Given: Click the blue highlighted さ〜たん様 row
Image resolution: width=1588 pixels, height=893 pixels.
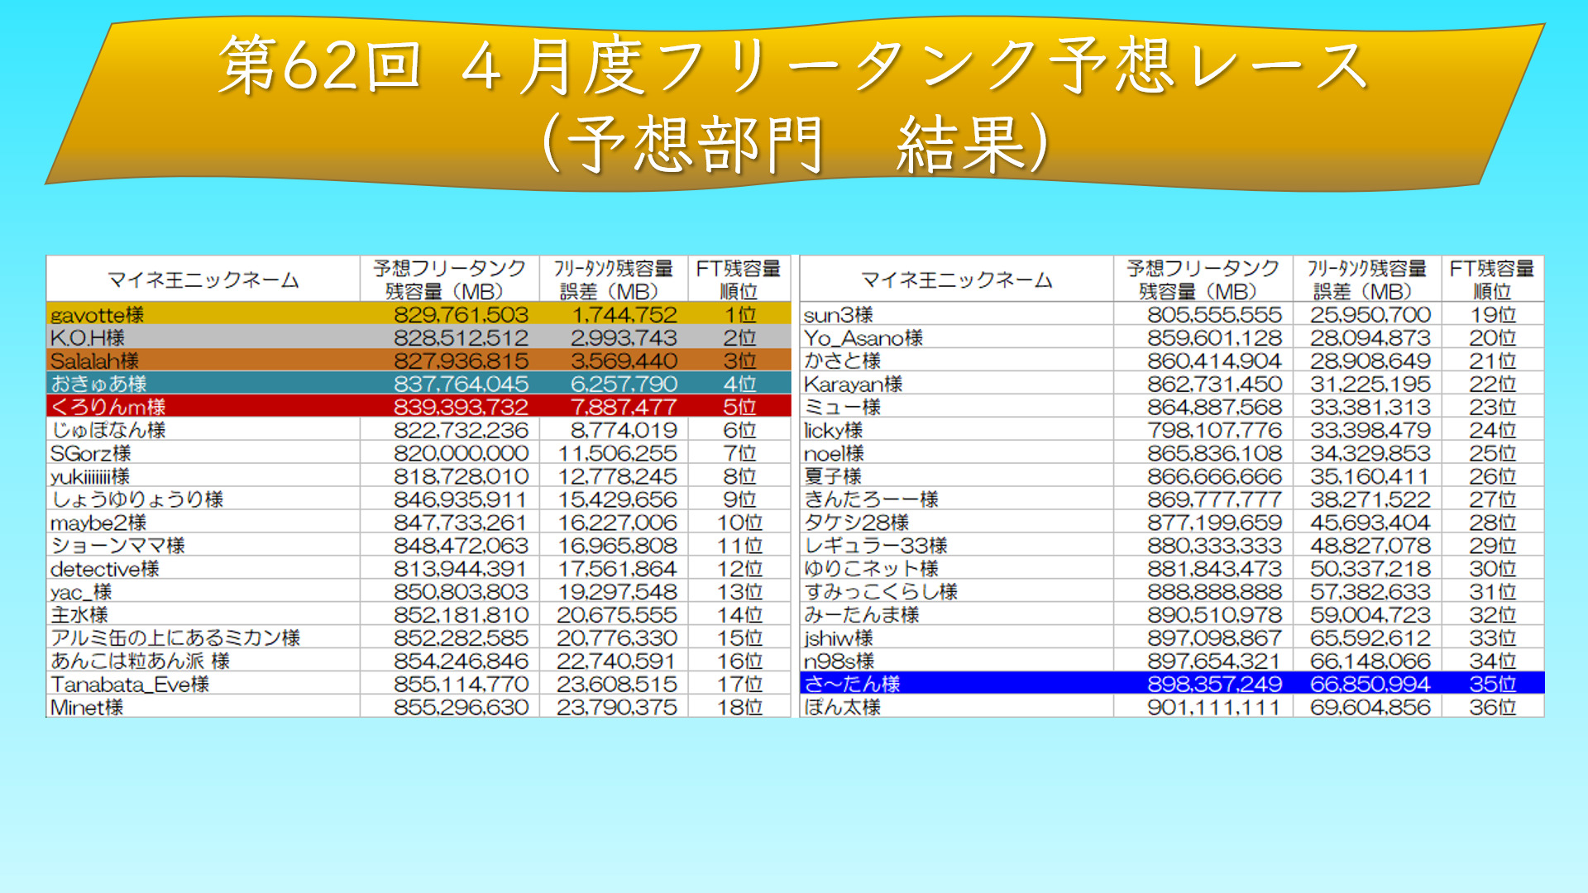Looking at the screenshot, I should [x=1171, y=684].
